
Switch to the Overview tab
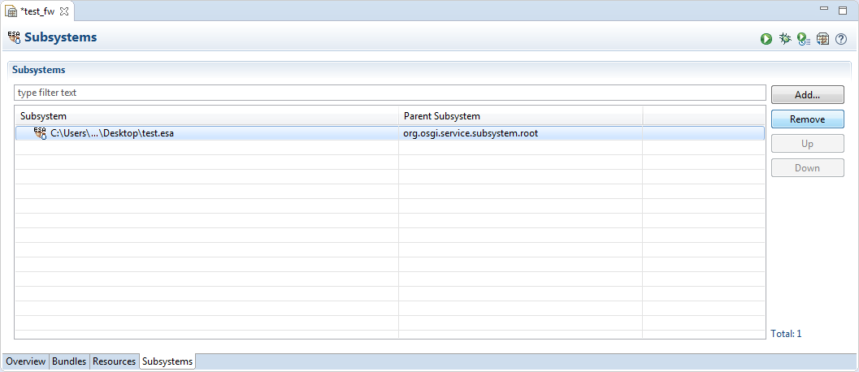(x=26, y=361)
